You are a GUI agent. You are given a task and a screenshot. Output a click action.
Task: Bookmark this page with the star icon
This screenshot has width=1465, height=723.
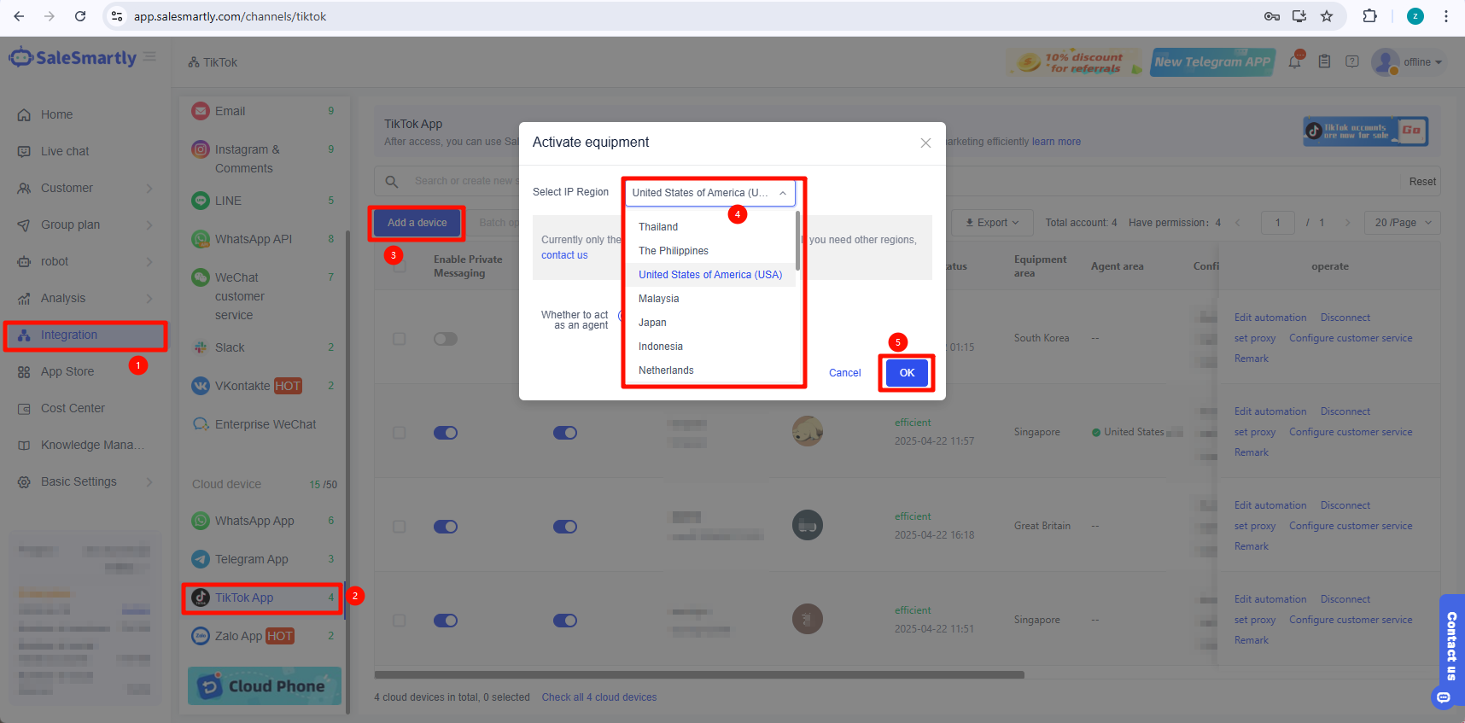click(1327, 16)
